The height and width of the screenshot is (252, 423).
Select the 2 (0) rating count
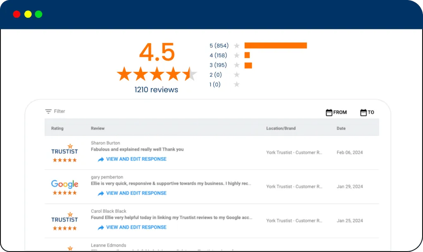click(x=216, y=75)
